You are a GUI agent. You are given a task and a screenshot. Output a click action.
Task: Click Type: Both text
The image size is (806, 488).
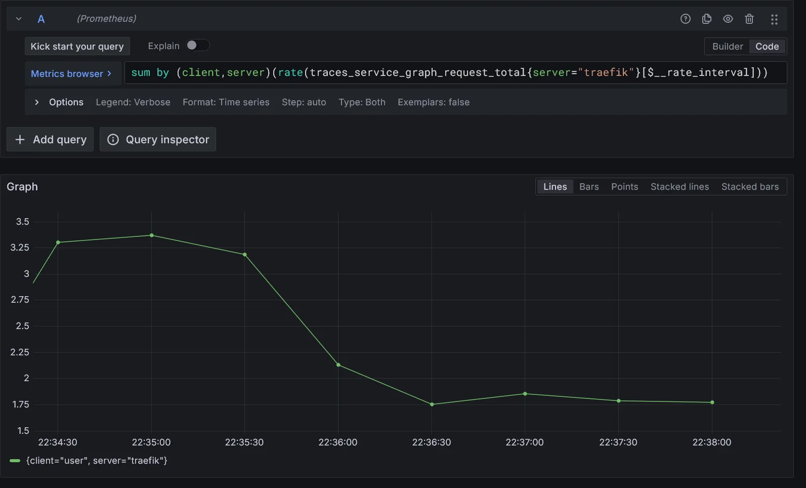click(x=362, y=102)
